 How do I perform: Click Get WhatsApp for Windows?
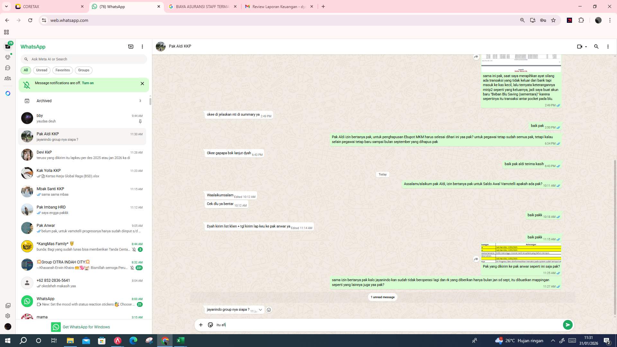click(86, 327)
